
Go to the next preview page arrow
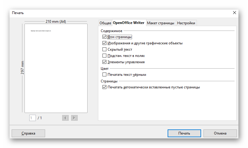74,118
